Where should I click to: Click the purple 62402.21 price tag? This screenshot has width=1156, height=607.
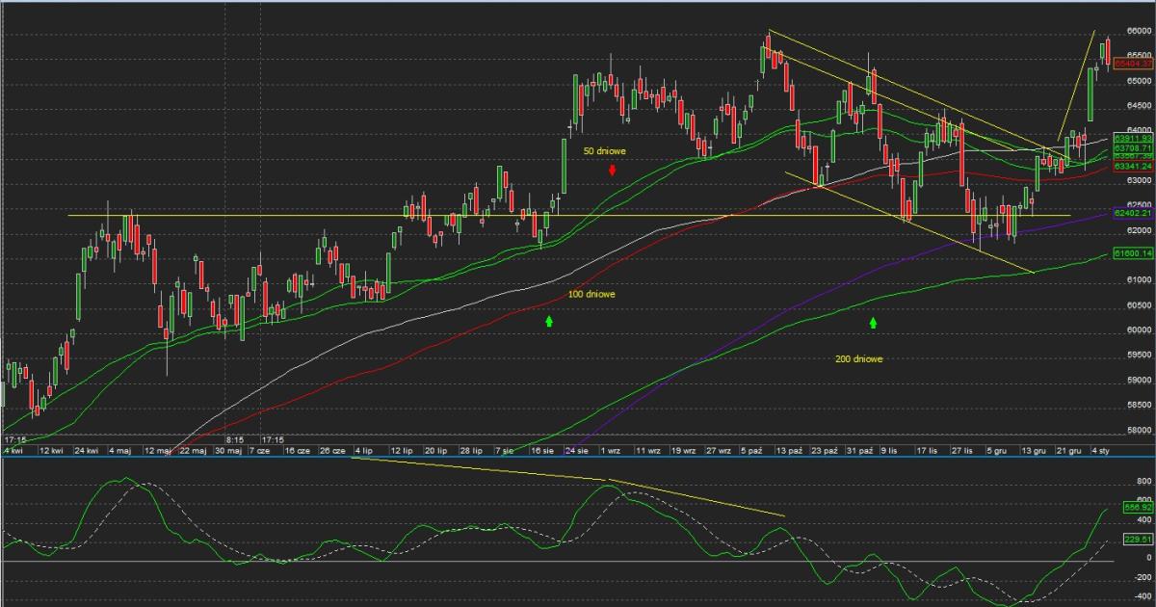click(x=1133, y=213)
